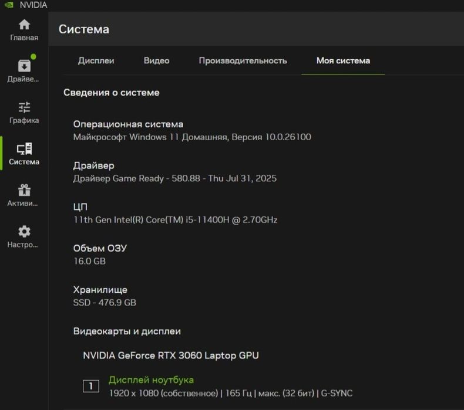The image size is (464, 410).
Task: Select the SSD - 476.9 GB value
Action: (x=105, y=303)
